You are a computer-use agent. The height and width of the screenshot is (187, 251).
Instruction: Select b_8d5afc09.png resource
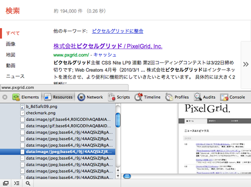58,106
